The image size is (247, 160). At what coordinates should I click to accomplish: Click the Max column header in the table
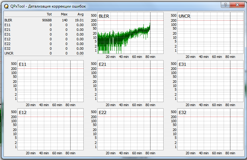pyautogui.click(x=64, y=14)
